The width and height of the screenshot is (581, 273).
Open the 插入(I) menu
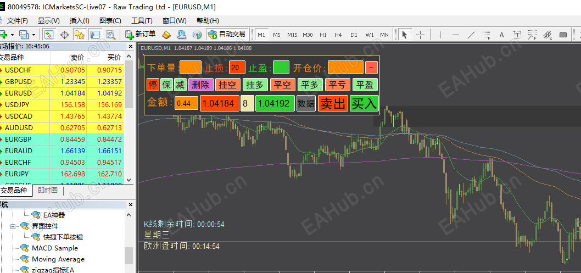(x=79, y=21)
